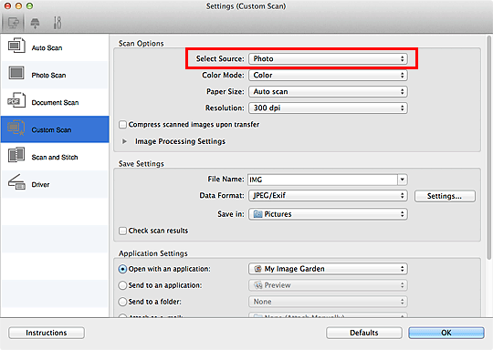Select Custom Scan in the sidebar
The width and height of the screenshot is (493, 350).
(x=55, y=129)
